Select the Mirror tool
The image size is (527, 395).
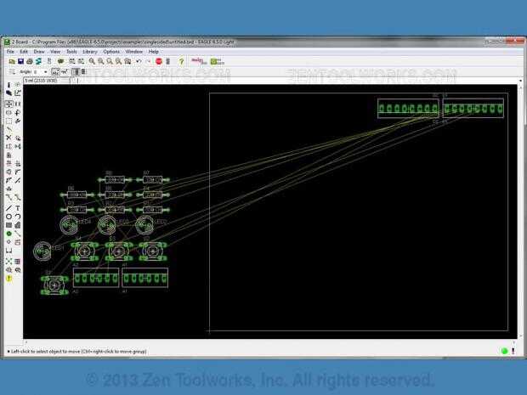click(9, 112)
